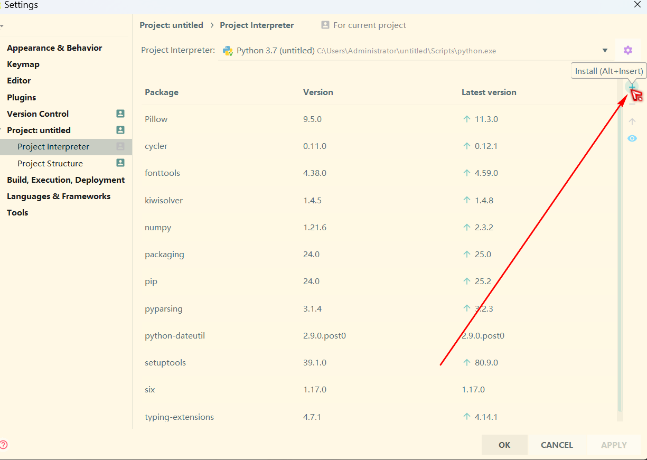Viewport: 647px width, 460px height.
Task: Click the upgrade package arrow icon
Action: (632, 121)
